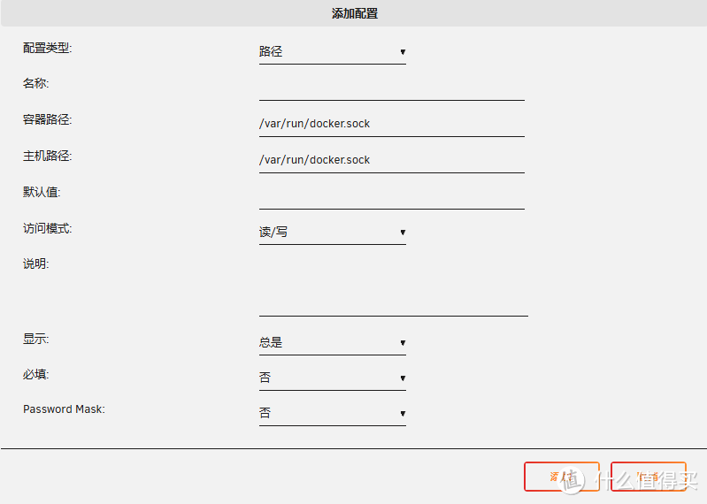Click the Password Mask label text
Image resolution: width=707 pixels, height=504 pixels.
tap(64, 410)
